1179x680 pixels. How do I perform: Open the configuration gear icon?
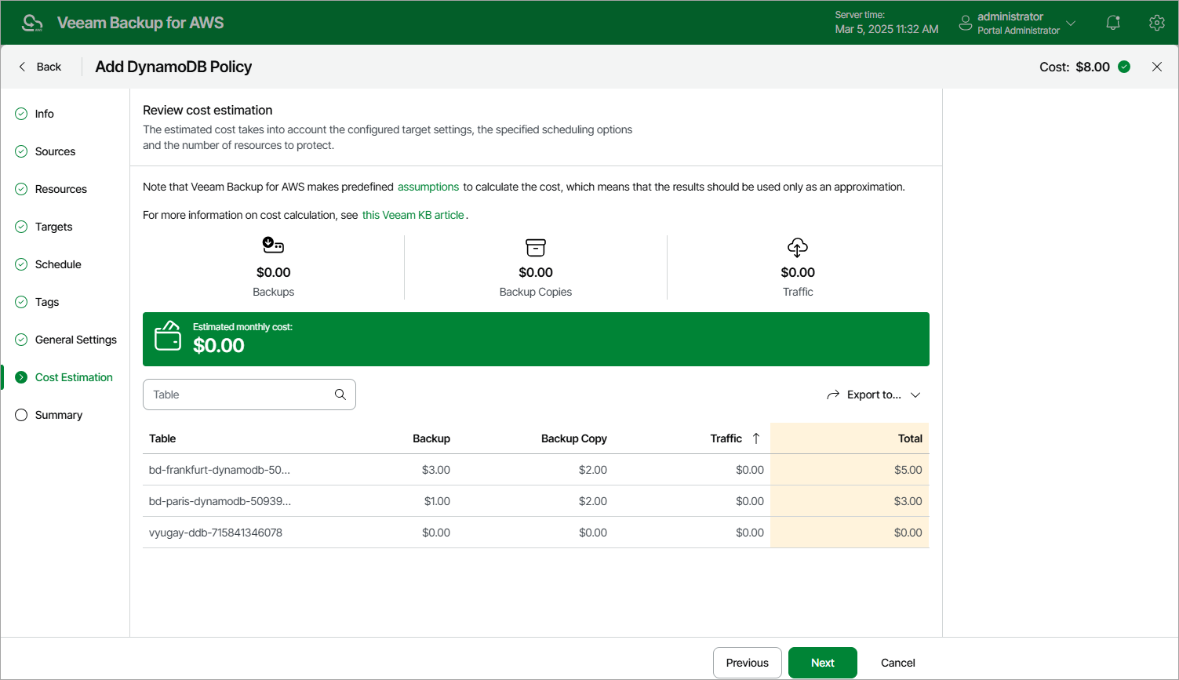pos(1156,23)
